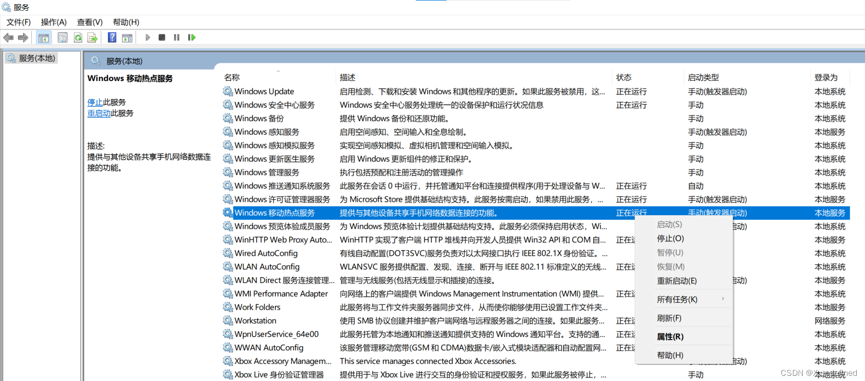Open the 操作(A) menu

[x=54, y=22]
